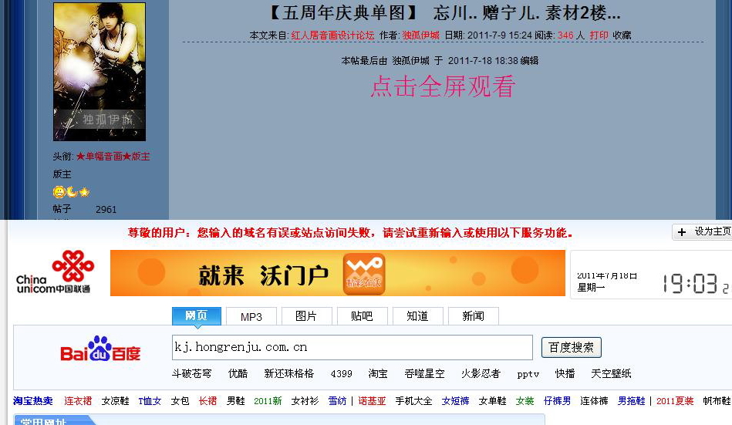Click the star rank icon under 版主
Image resolution: width=732 pixels, height=425 pixels.
coord(84,192)
